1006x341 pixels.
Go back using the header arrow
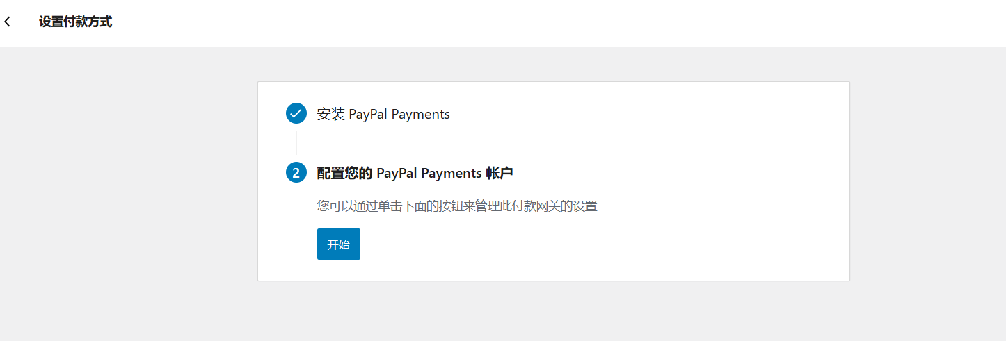click(x=7, y=22)
